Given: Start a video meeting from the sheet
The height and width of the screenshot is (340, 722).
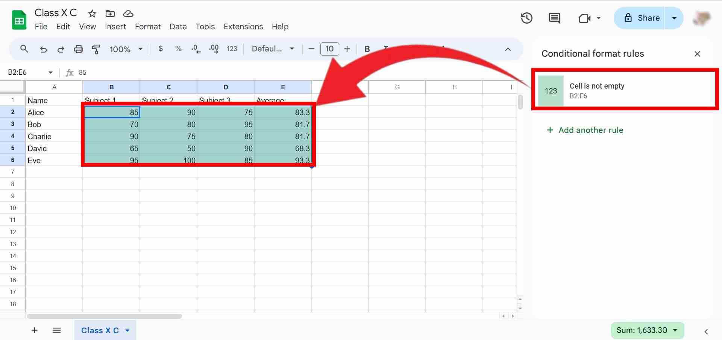Looking at the screenshot, I should (585, 18).
